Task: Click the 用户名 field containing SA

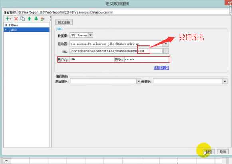Action: 92,60
